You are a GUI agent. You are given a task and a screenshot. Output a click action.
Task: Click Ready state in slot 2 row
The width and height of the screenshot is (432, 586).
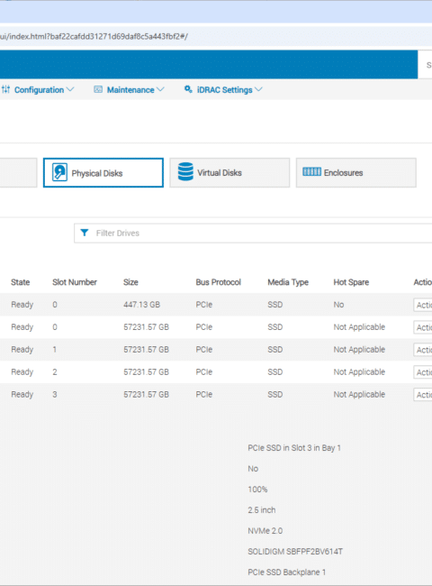[22, 371]
